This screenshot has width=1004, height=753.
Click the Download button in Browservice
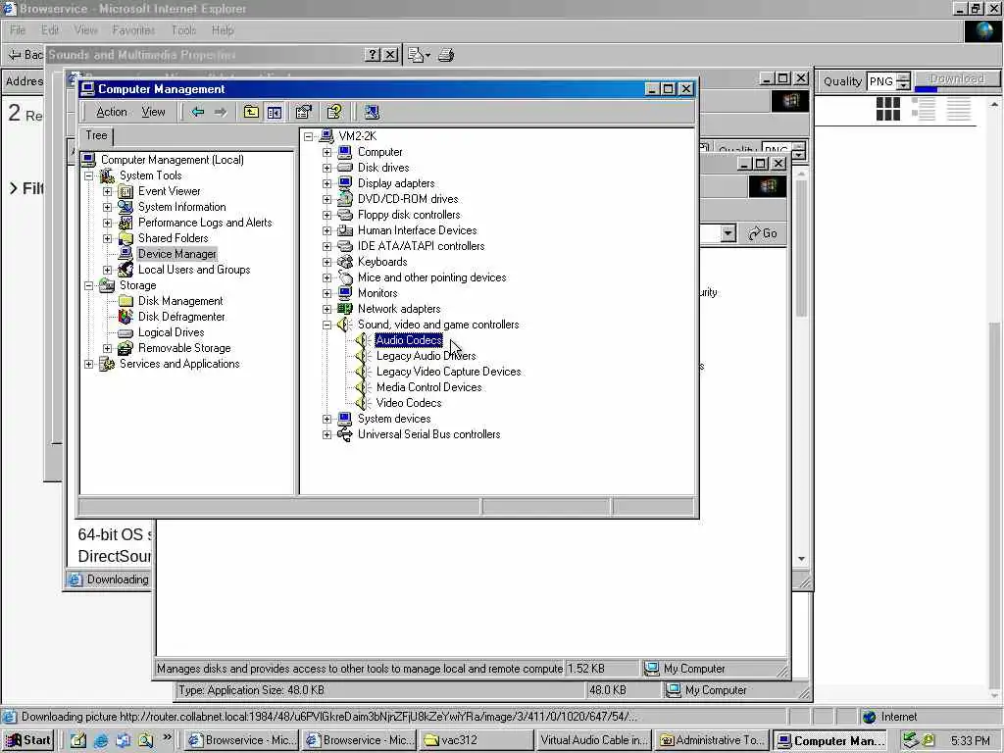click(x=957, y=78)
